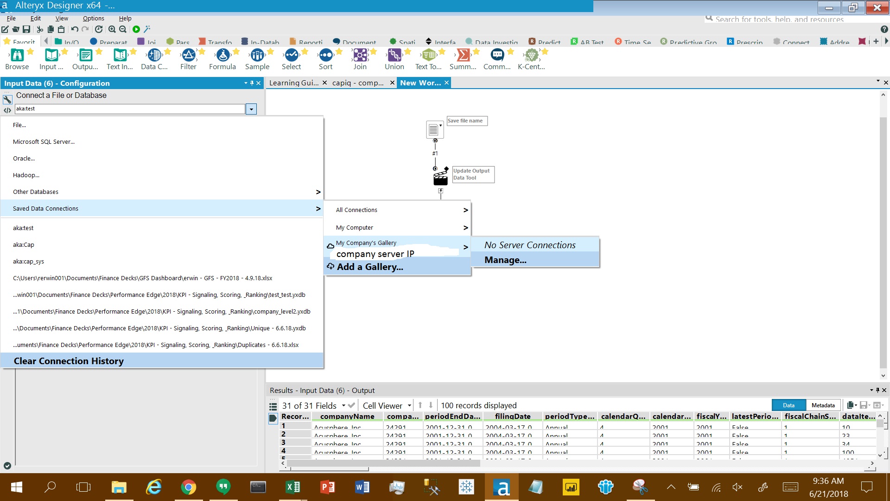Screen dimensions: 890x501
Task: Open Excel from the taskbar
Action: 293,487
